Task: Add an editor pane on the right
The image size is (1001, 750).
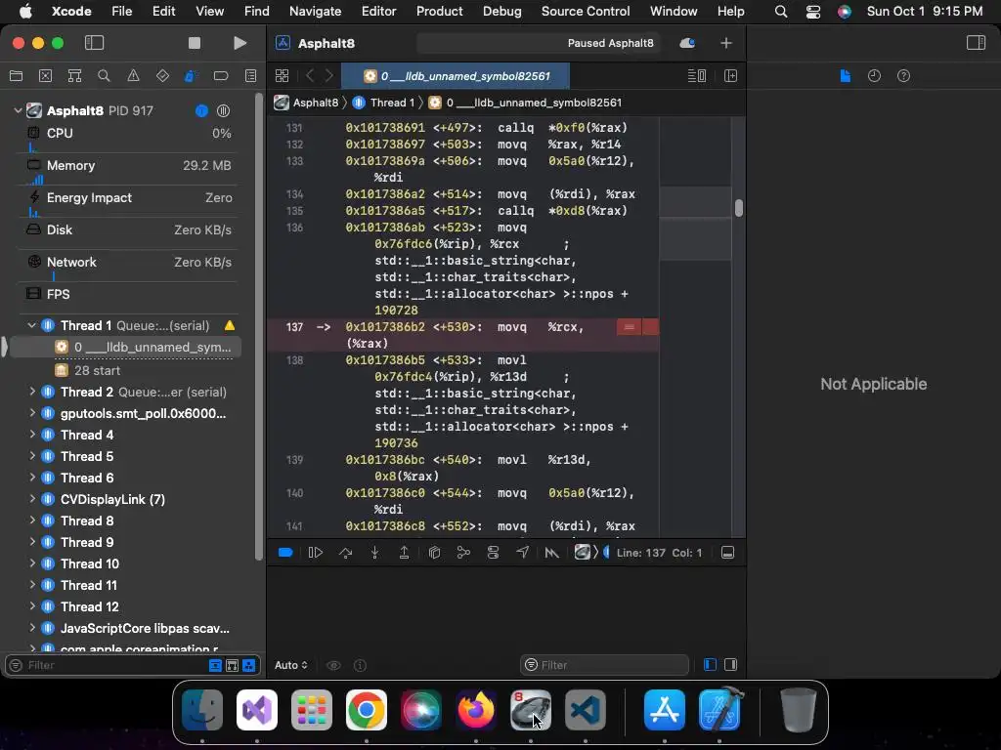Action: pos(731,76)
